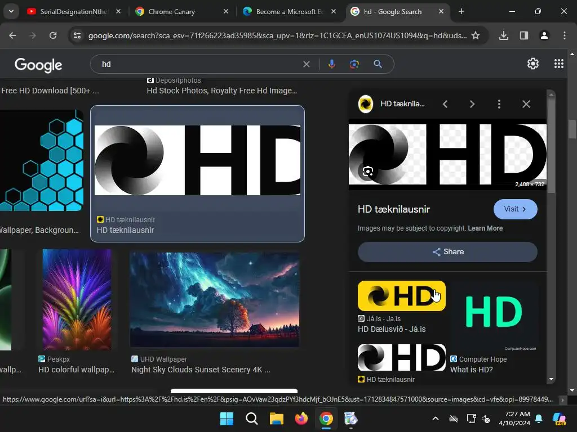Viewport: 577px width, 432px height.
Task: Go forward in browser history
Action: pyautogui.click(x=33, y=35)
